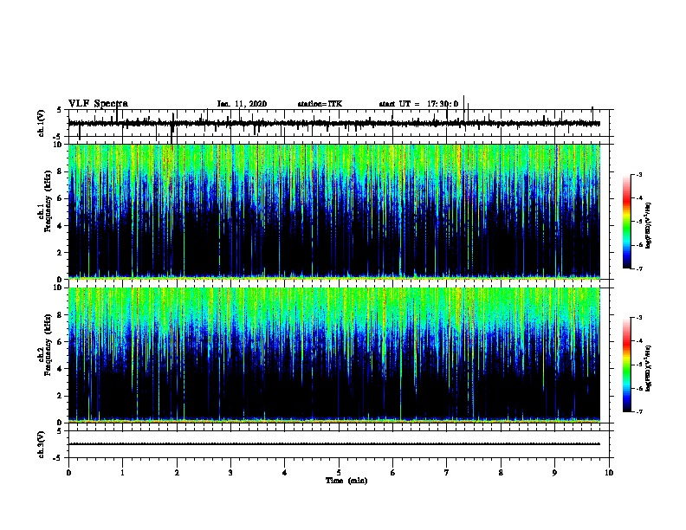686x530 pixels.
Task: Click the "-3" label on ch.1 color bar
Action: 639,174
